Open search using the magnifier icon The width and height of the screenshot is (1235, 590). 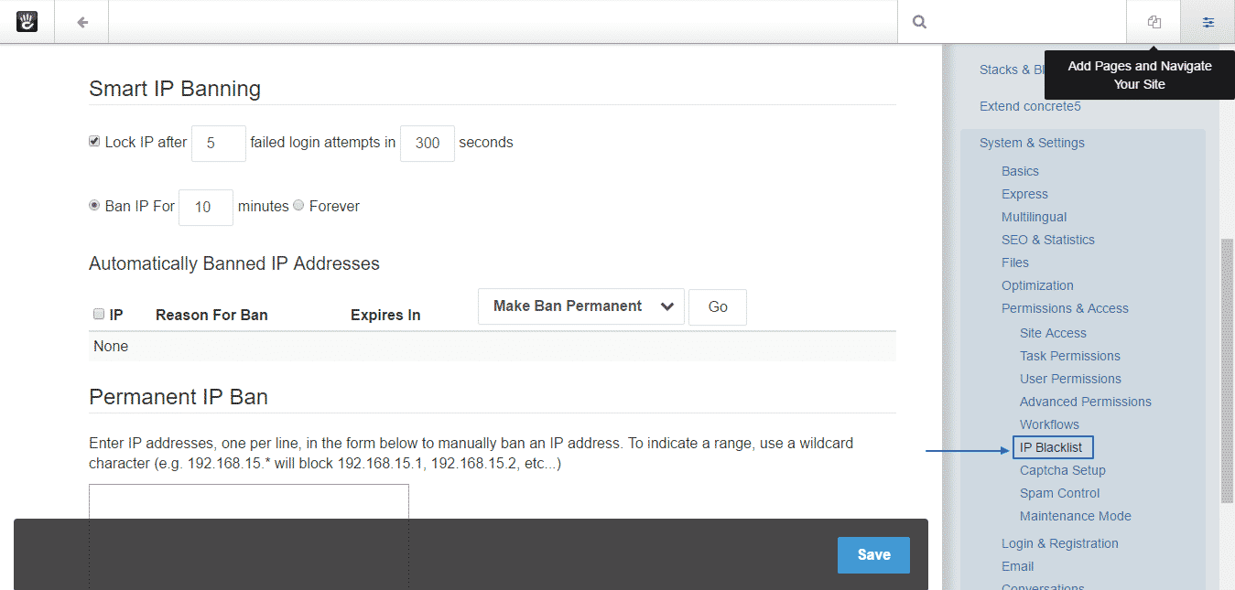point(918,21)
